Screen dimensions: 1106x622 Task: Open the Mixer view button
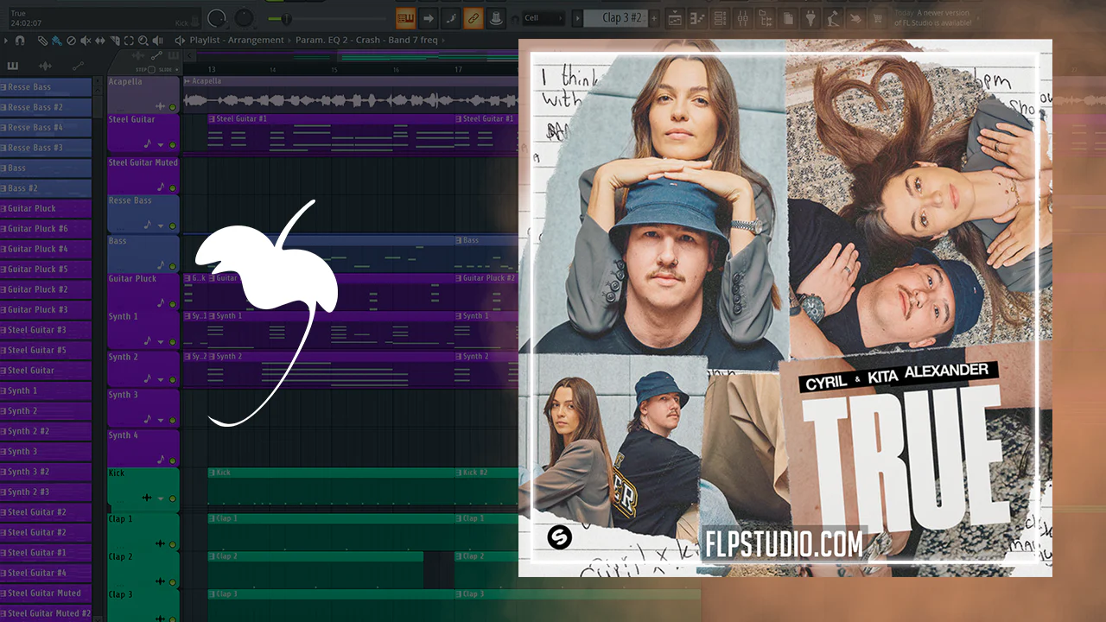click(x=743, y=17)
